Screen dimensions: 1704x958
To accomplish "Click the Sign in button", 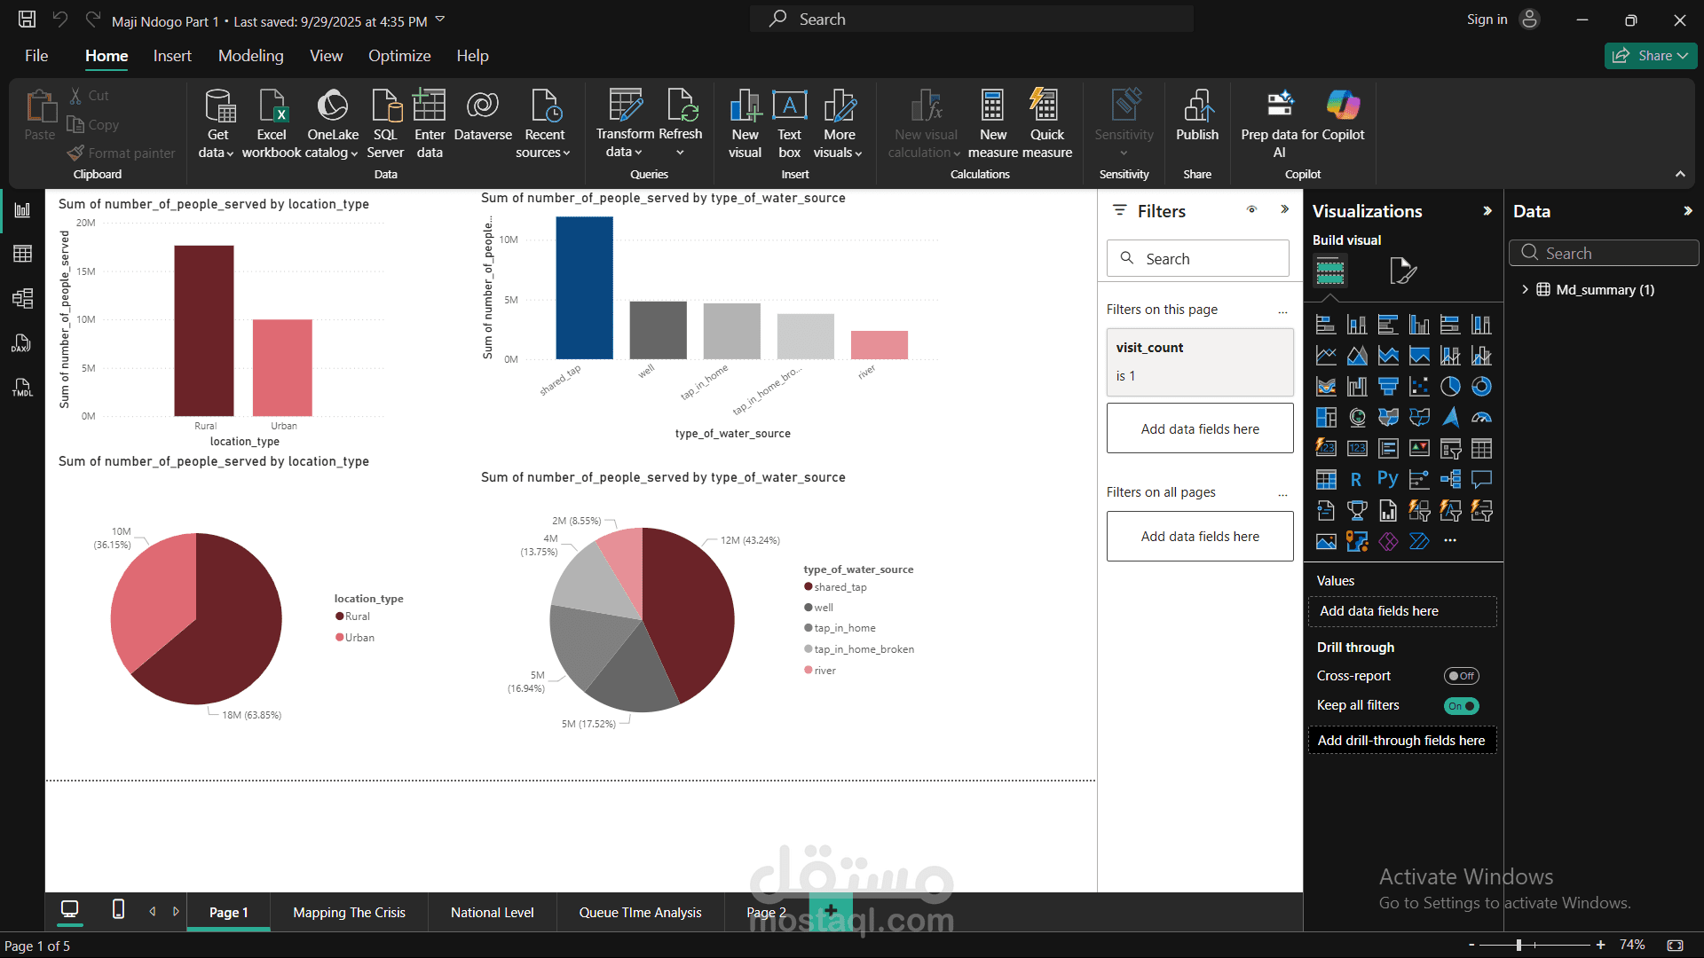I will coord(1487,20).
